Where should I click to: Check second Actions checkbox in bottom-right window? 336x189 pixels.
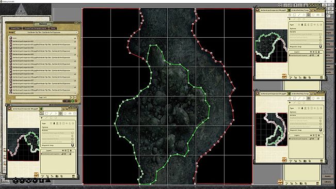point(321,121)
